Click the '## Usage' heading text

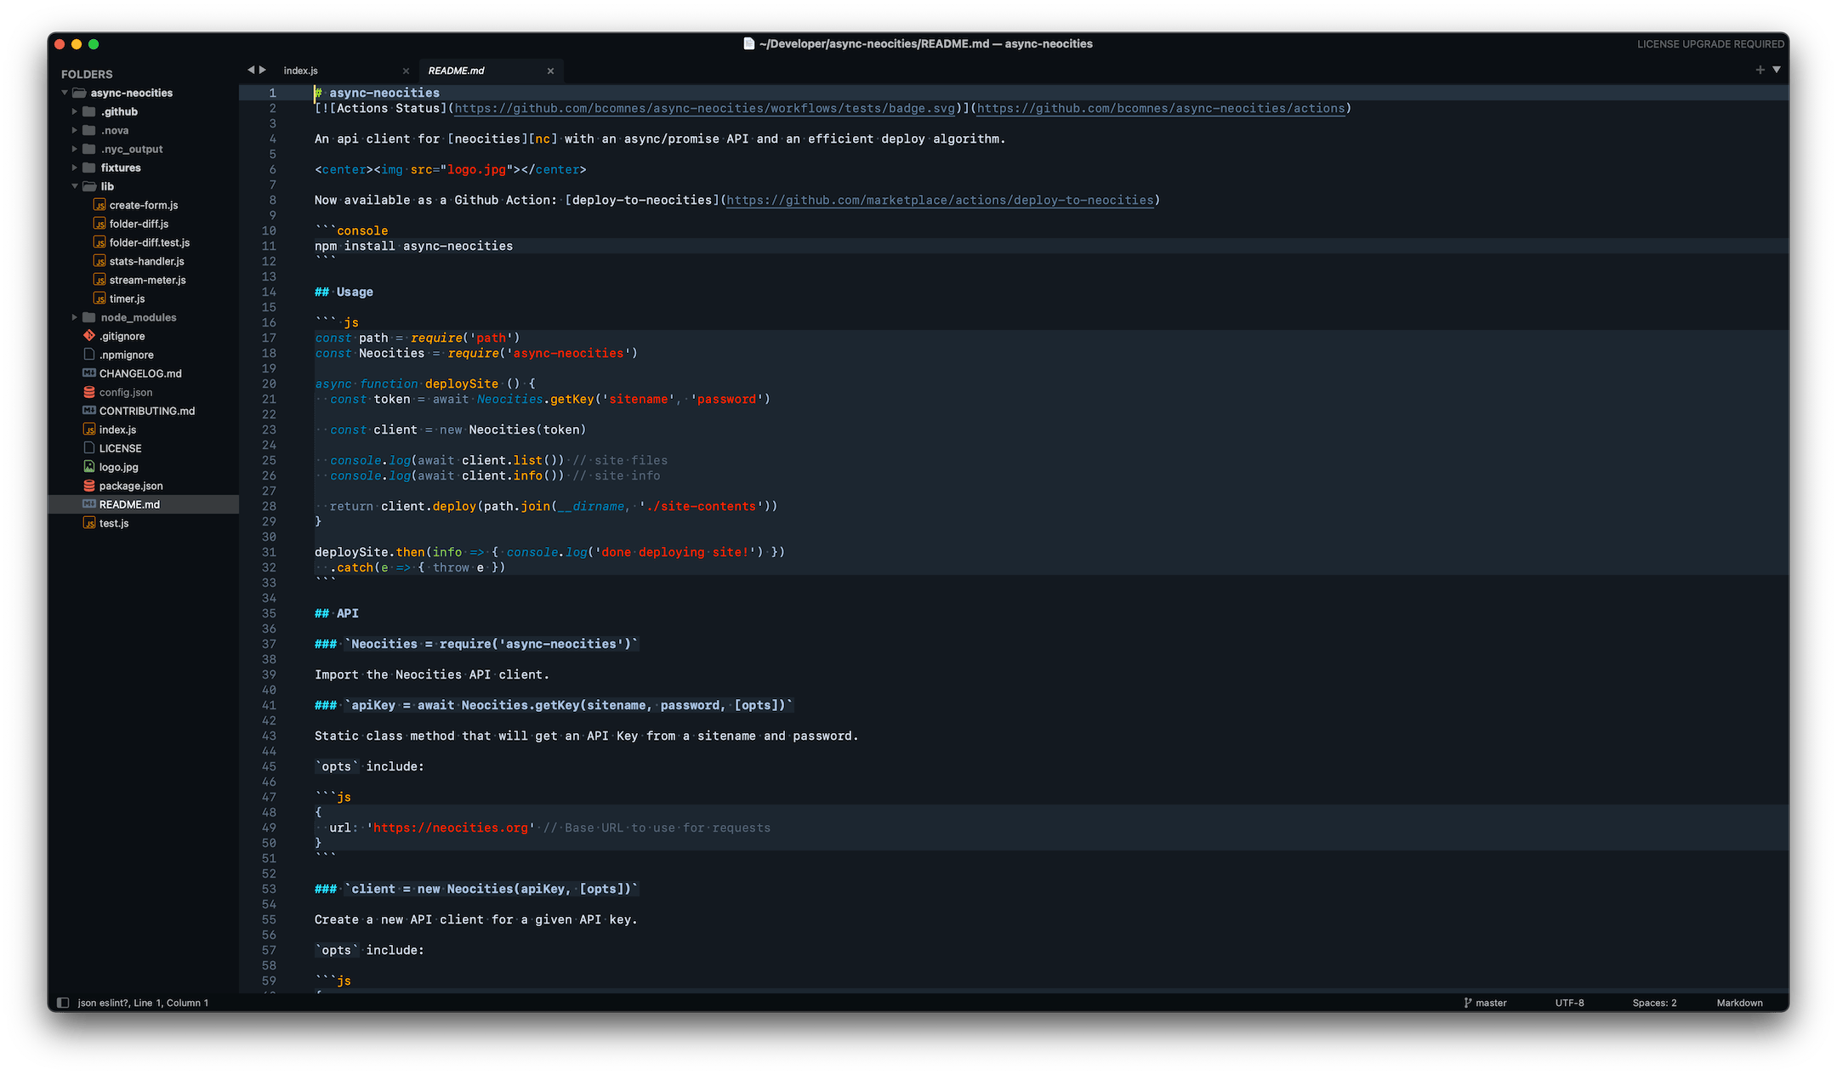[344, 292]
